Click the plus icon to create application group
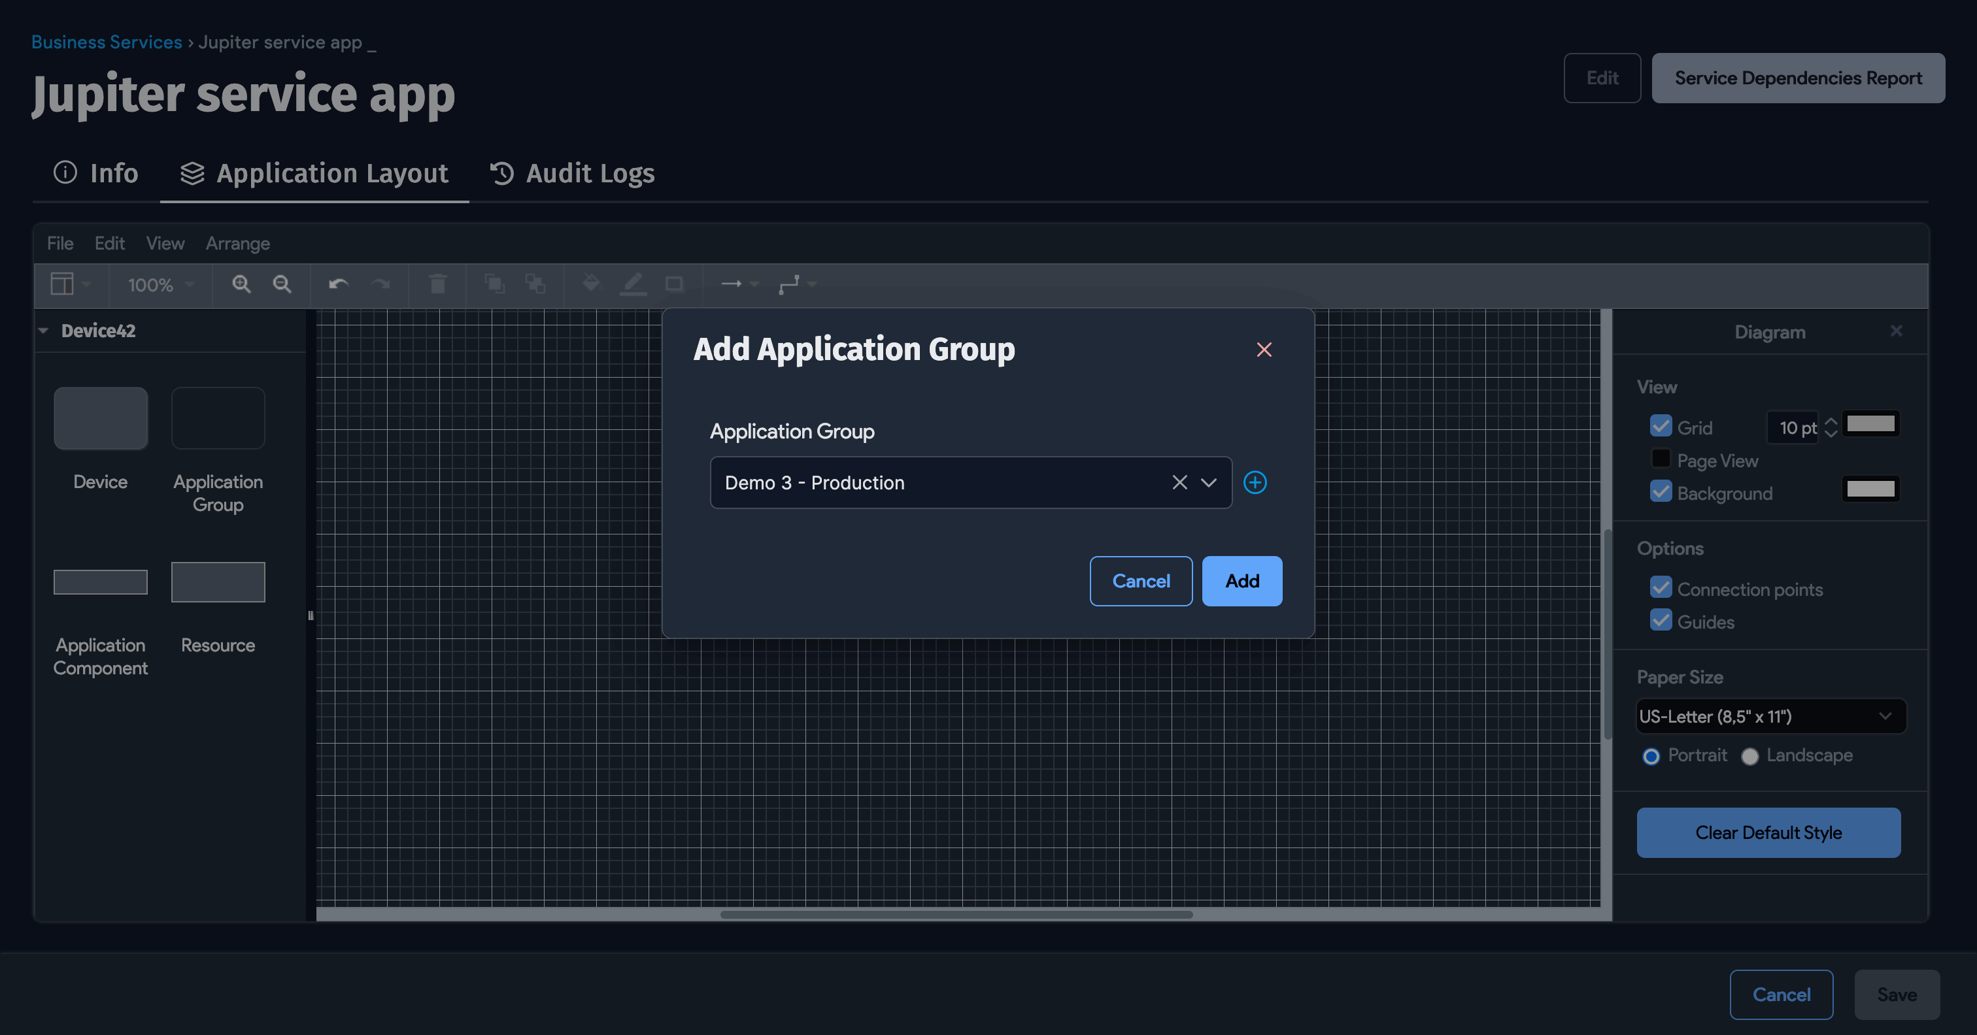The height and width of the screenshot is (1035, 1977). tap(1255, 483)
